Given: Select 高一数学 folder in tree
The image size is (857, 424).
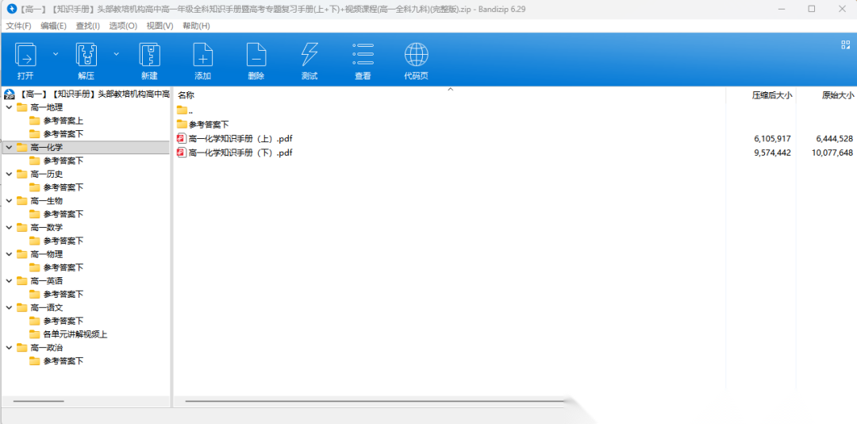Looking at the screenshot, I should 46,227.
